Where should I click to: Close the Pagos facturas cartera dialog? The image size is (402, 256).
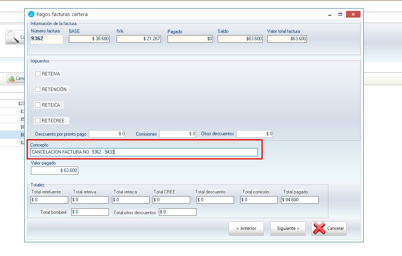[353, 14]
